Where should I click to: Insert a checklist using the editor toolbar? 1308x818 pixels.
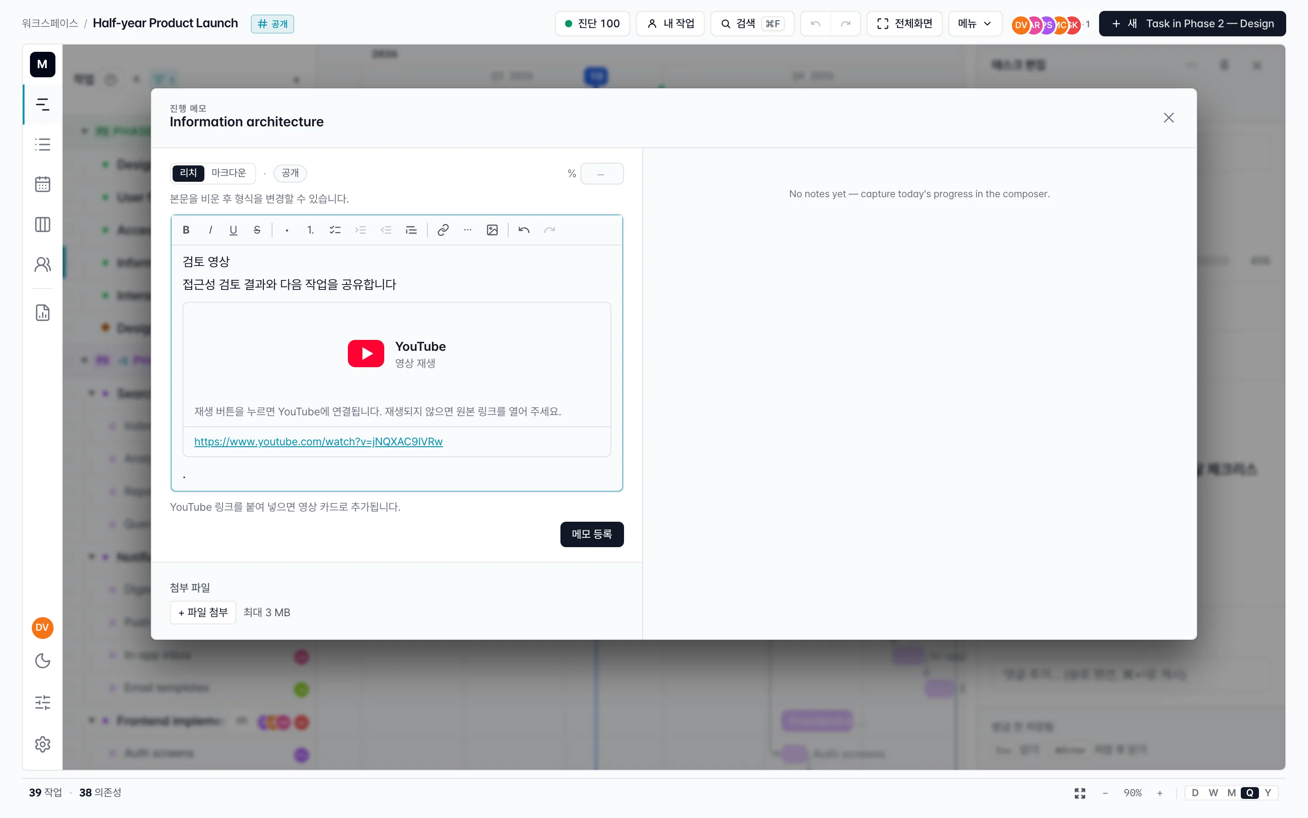pyautogui.click(x=335, y=230)
